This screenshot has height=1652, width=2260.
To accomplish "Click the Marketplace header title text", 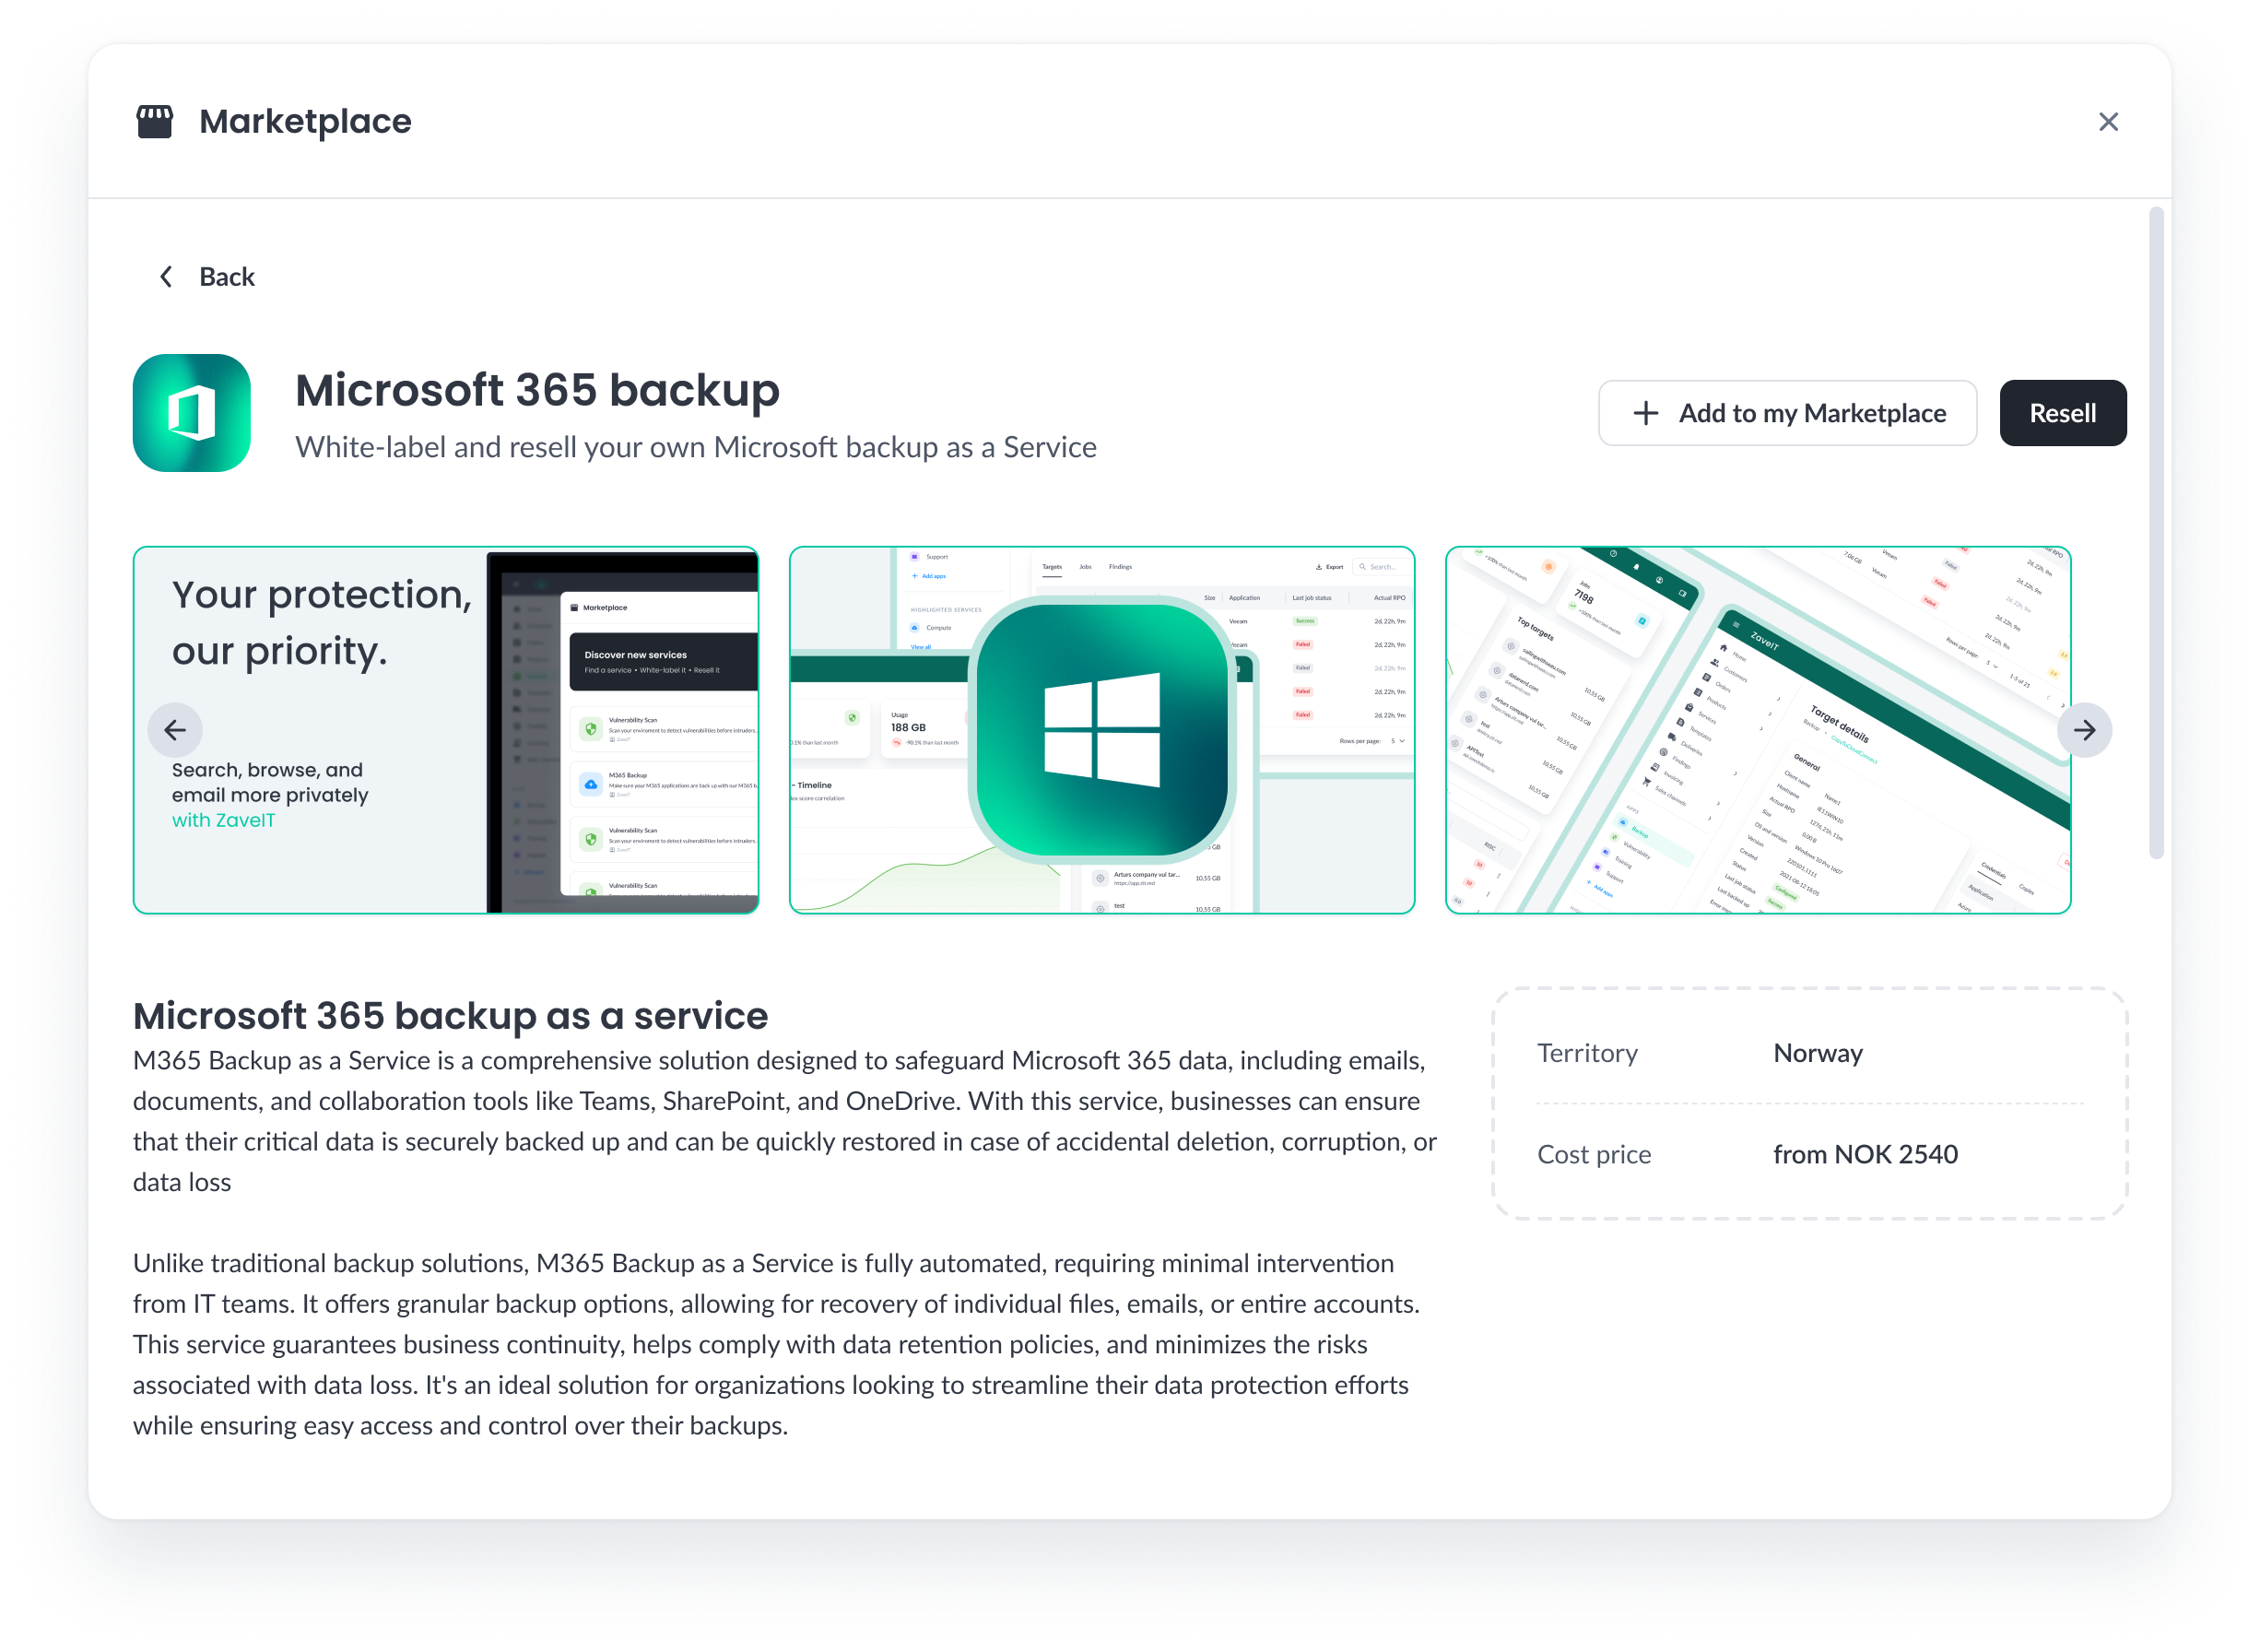I will (305, 122).
